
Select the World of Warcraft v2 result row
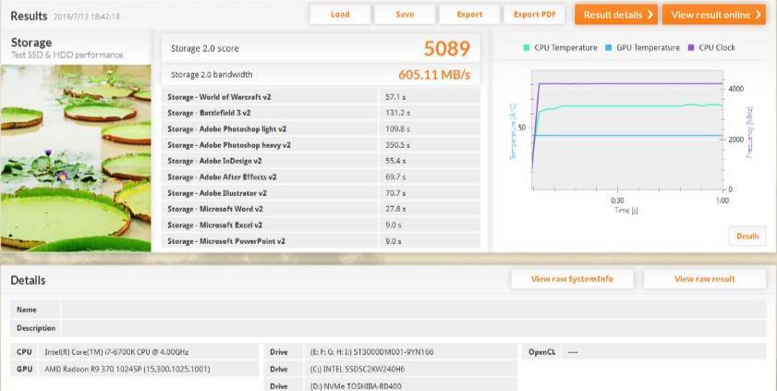point(321,96)
